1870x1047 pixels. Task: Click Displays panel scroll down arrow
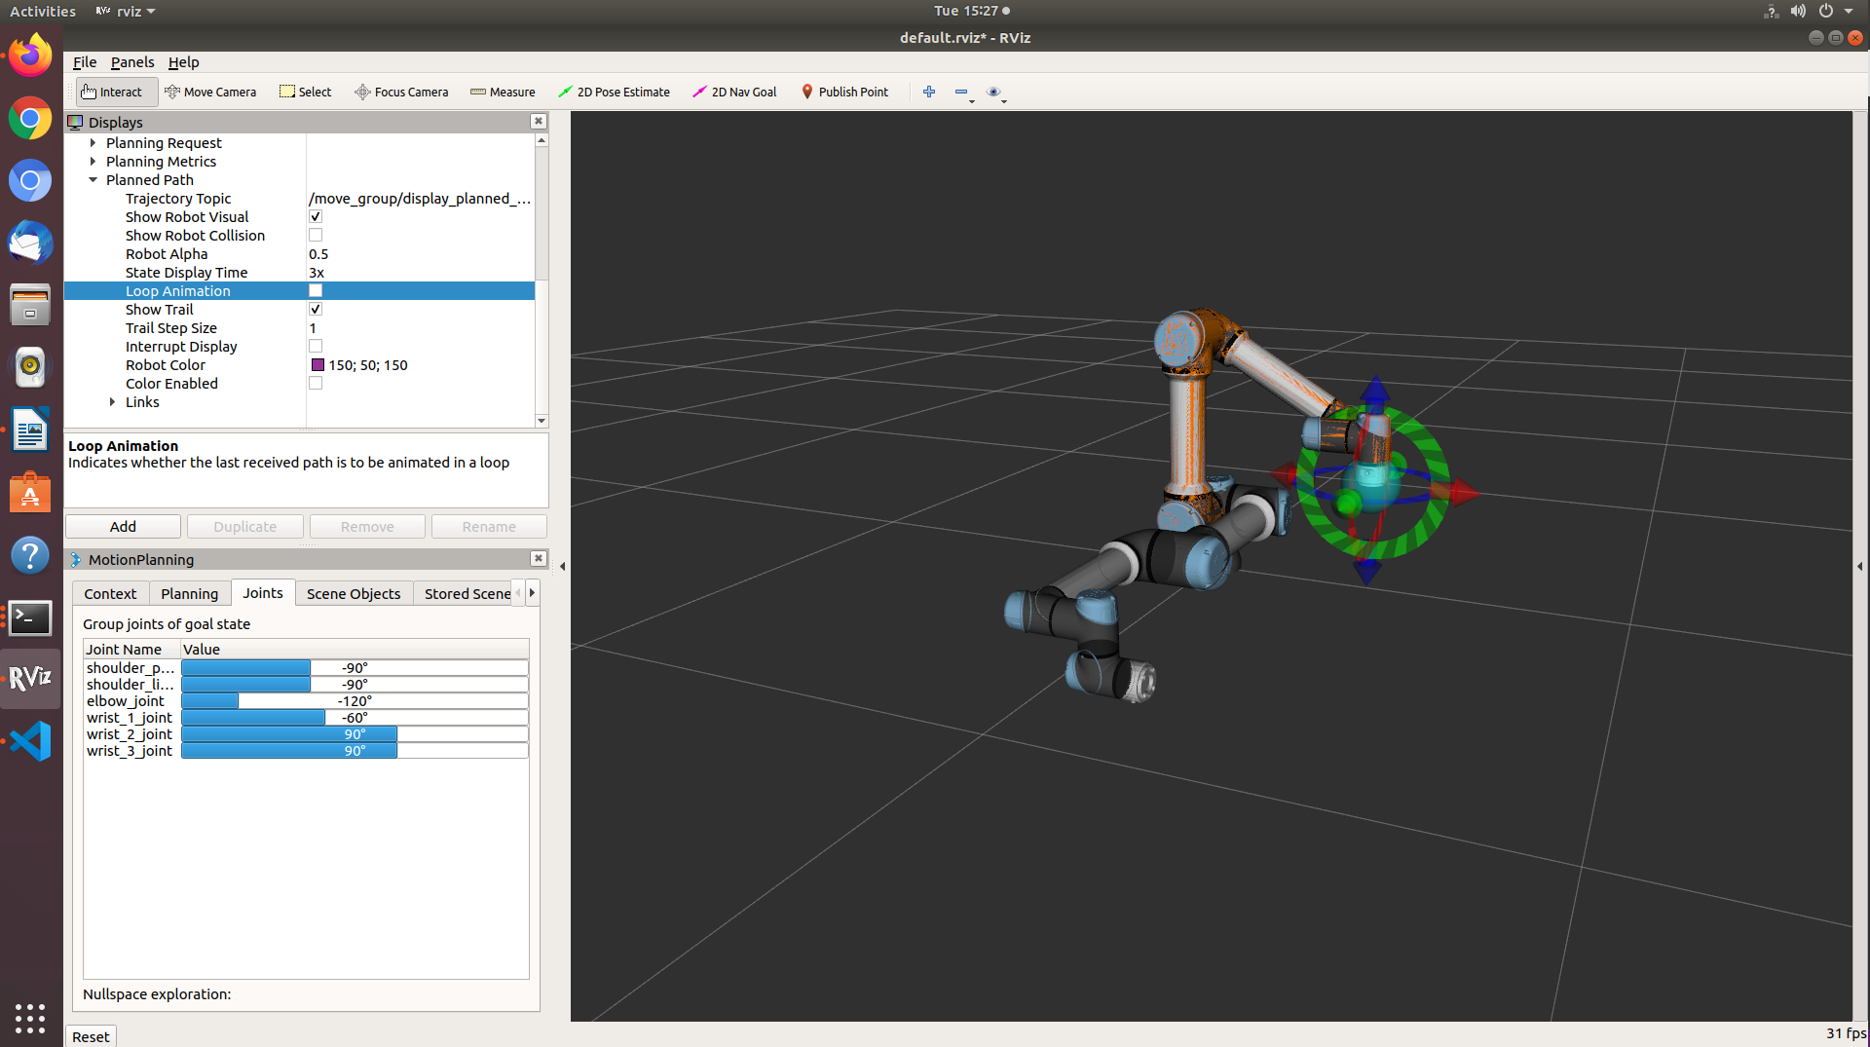tap(542, 421)
